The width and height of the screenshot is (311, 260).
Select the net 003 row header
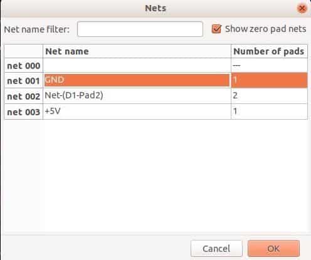pyautogui.click(x=24, y=112)
